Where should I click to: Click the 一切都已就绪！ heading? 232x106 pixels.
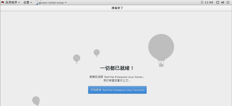click(x=117, y=68)
